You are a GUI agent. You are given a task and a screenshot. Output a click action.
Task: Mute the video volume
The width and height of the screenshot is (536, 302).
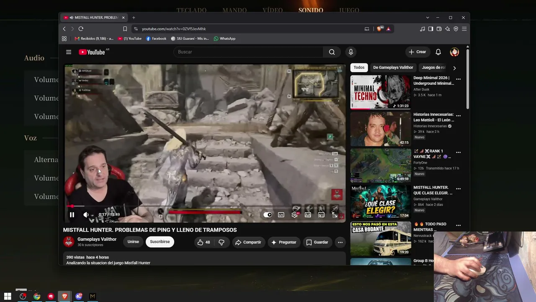86,215
